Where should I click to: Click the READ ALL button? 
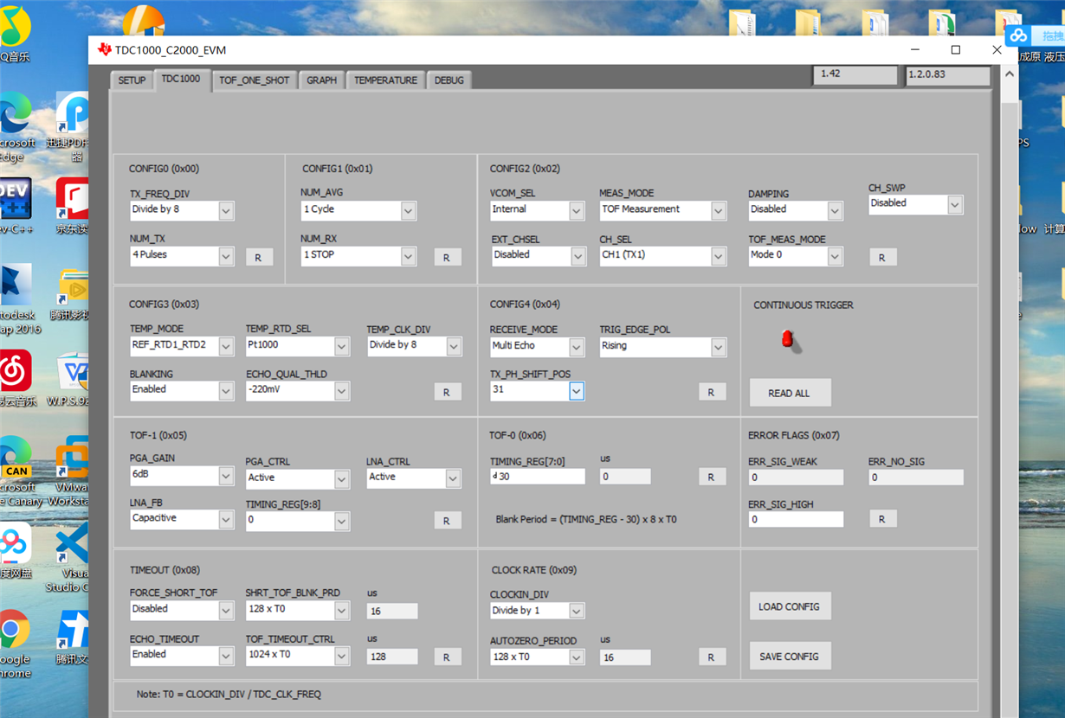pyautogui.click(x=790, y=393)
